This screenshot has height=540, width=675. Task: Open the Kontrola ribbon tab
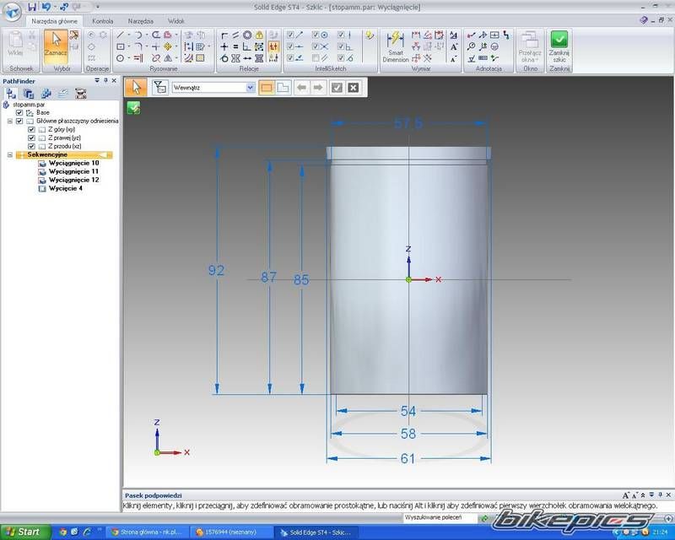coord(102,21)
